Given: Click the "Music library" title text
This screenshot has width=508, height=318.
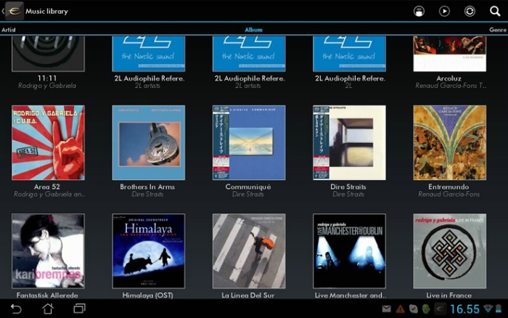Looking at the screenshot, I should coord(46,12).
